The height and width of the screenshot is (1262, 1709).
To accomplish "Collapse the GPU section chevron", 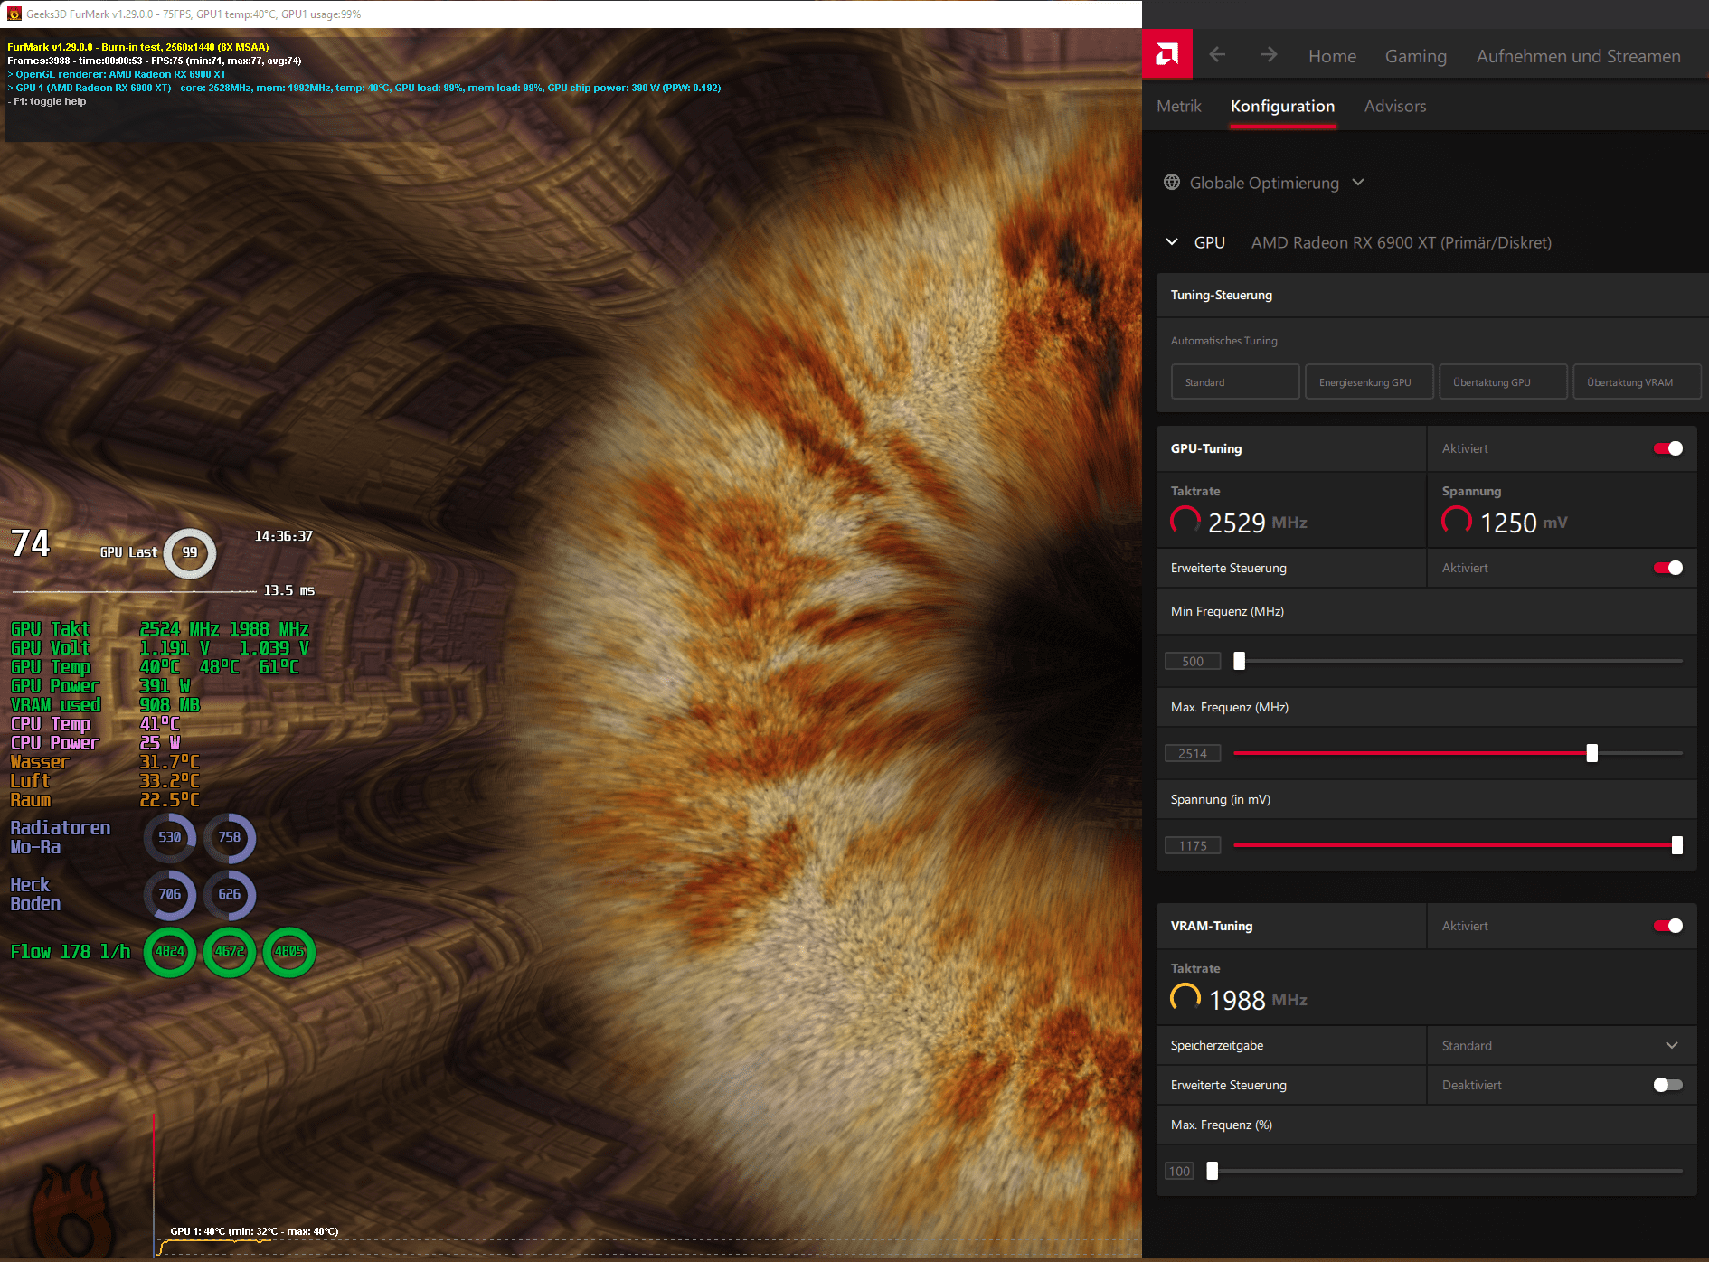I will tap(1172, 242).
